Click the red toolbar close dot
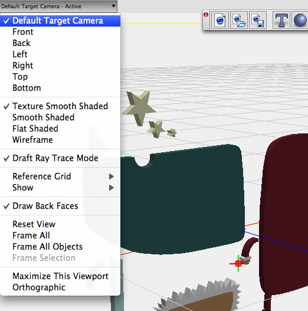 [206, 15]
